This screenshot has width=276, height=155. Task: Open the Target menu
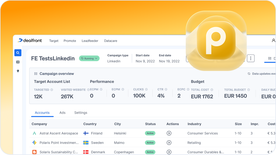pyautogui.click(x=54, y=41)
